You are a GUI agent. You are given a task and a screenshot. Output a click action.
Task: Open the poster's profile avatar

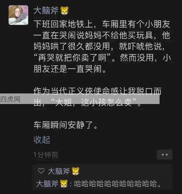18,15
